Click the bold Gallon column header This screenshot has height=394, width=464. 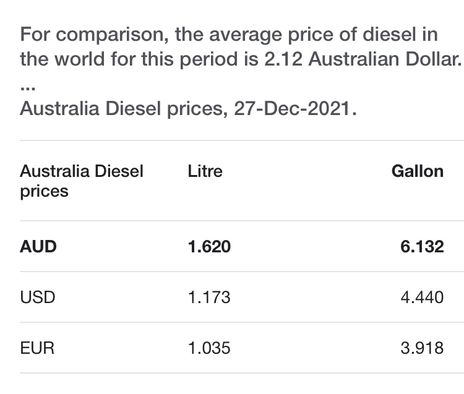click(417, 171)
